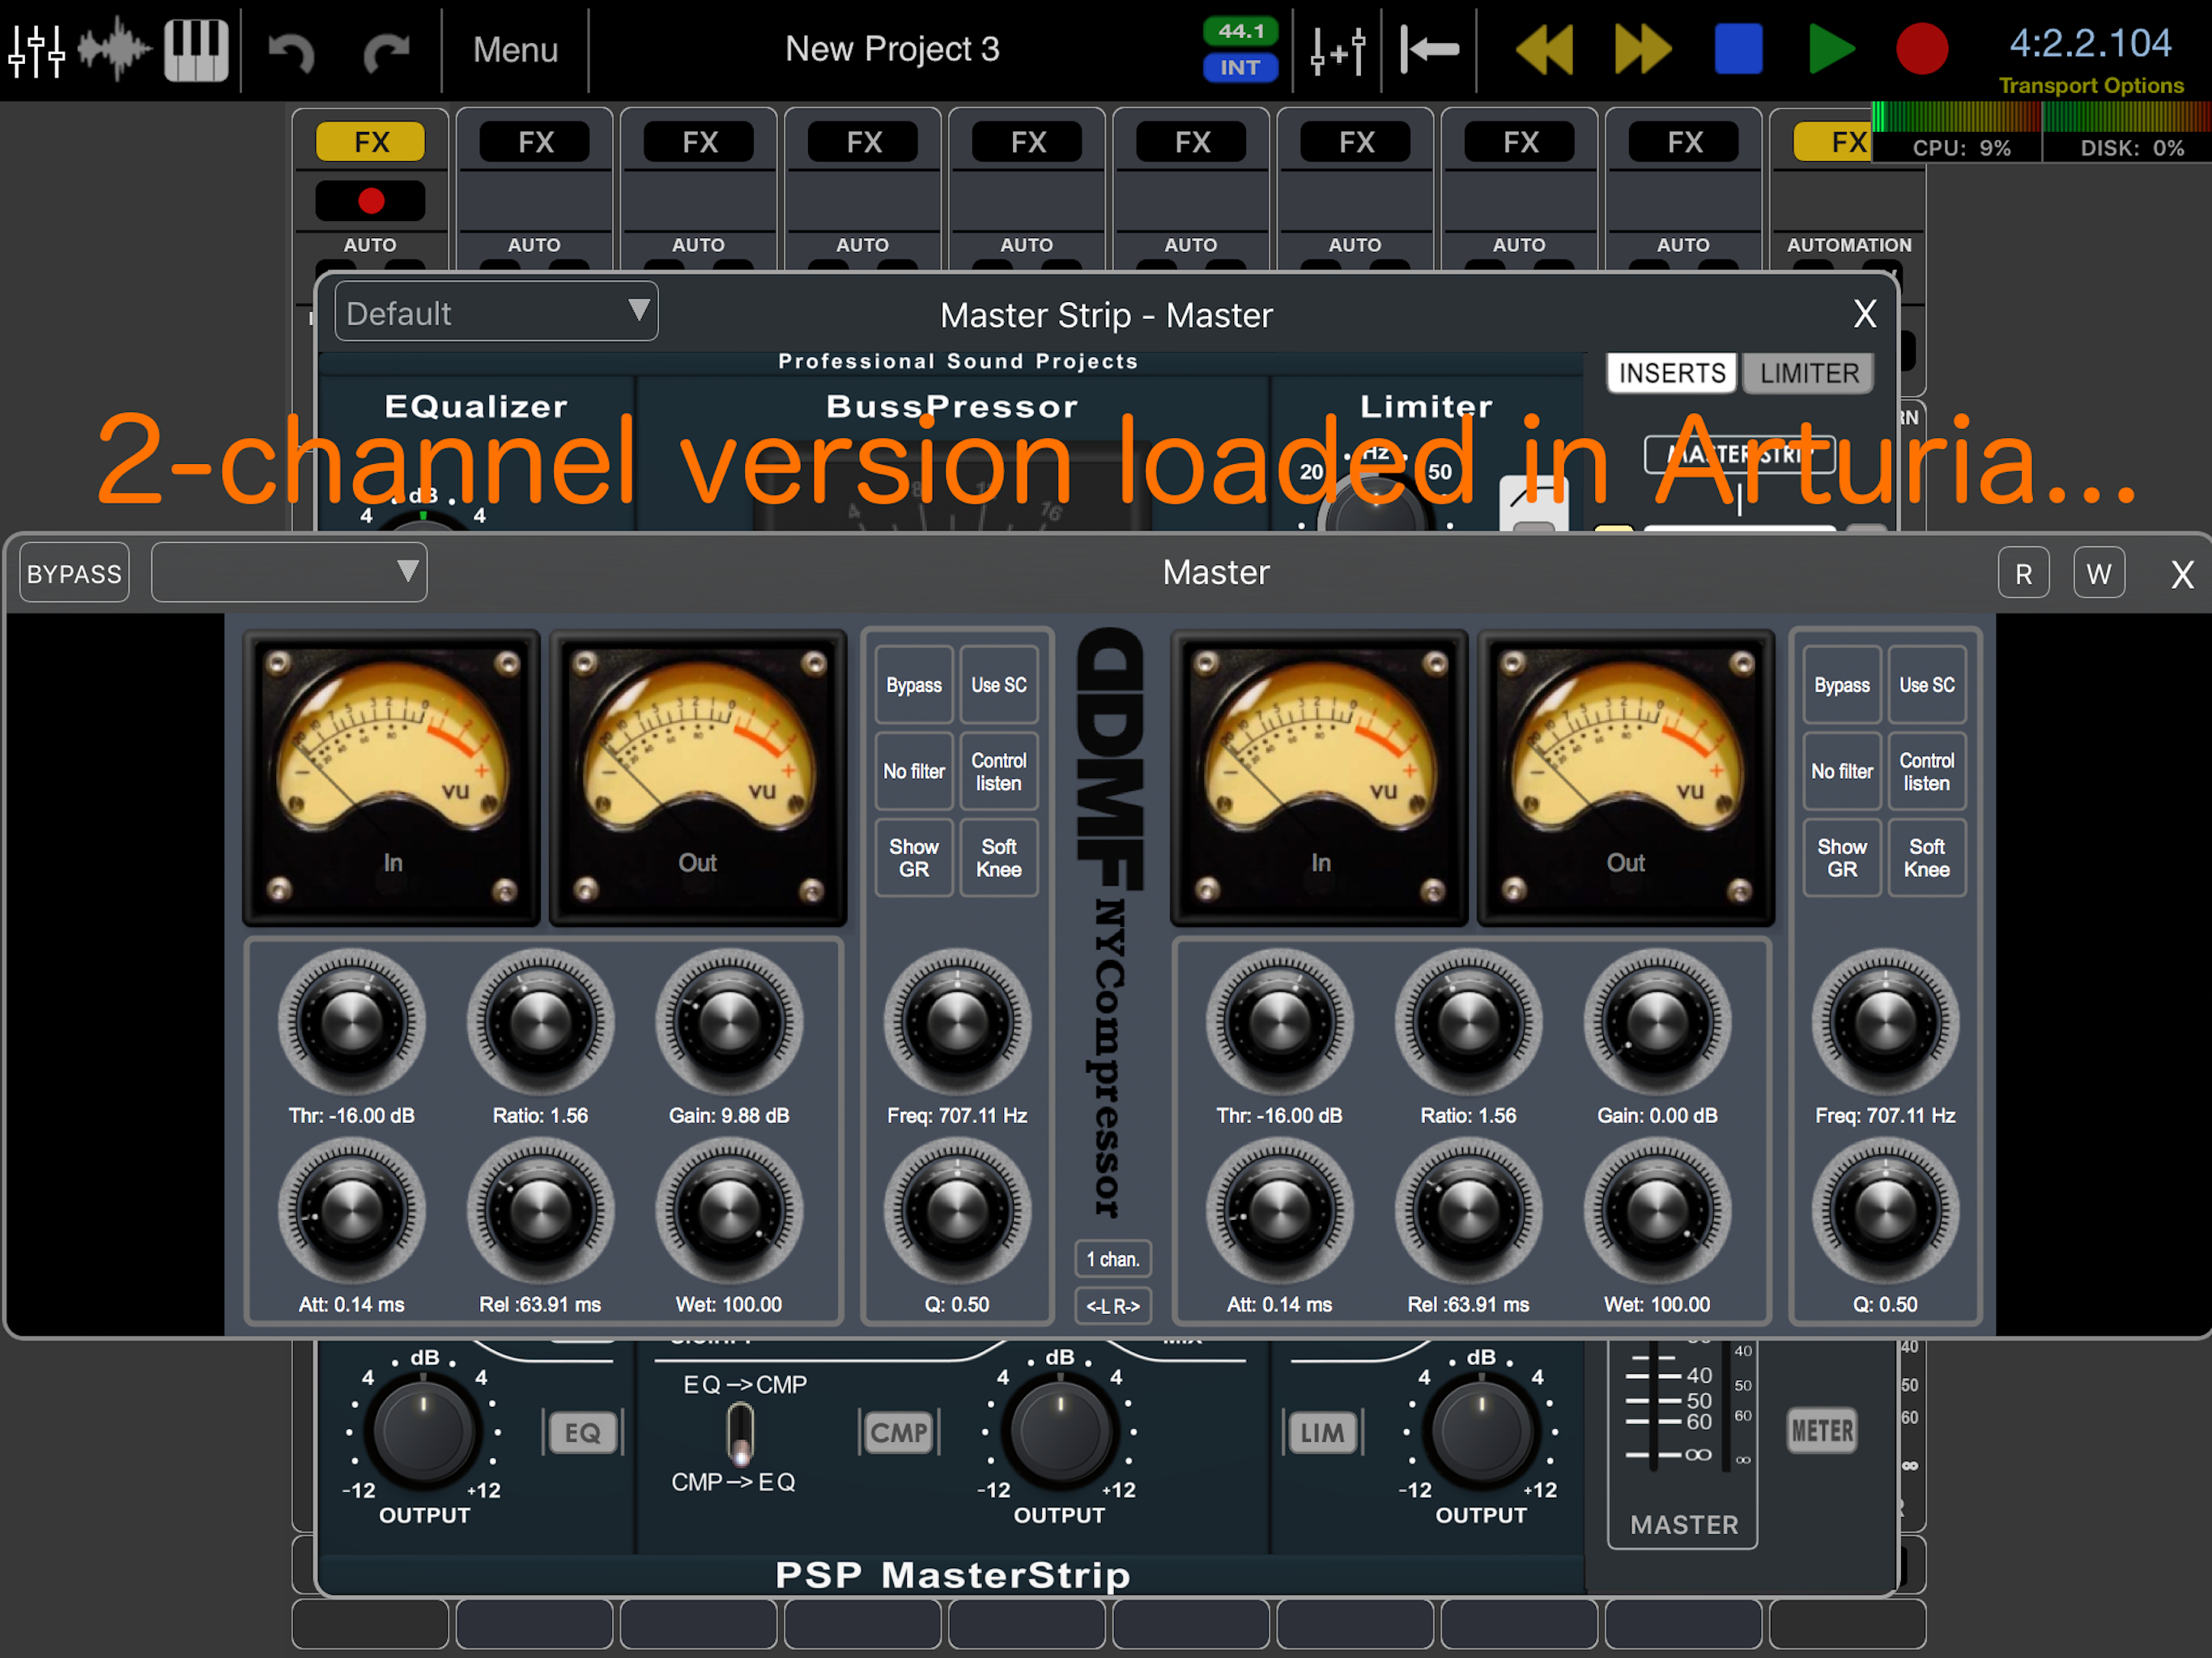The width and height of the screenshot is (2212, 1658).
Task: Click the W automation write button
Action: click(x=2098, y=573)
